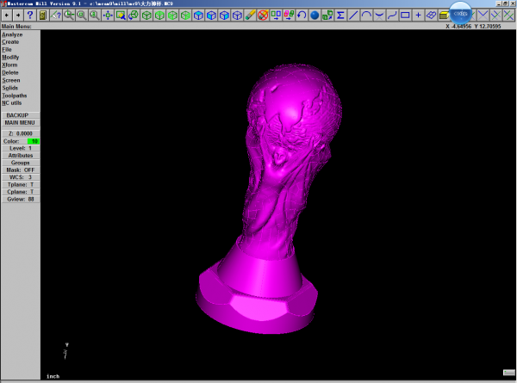Click the Undo curved arrow icon

[x=302, y=15]
